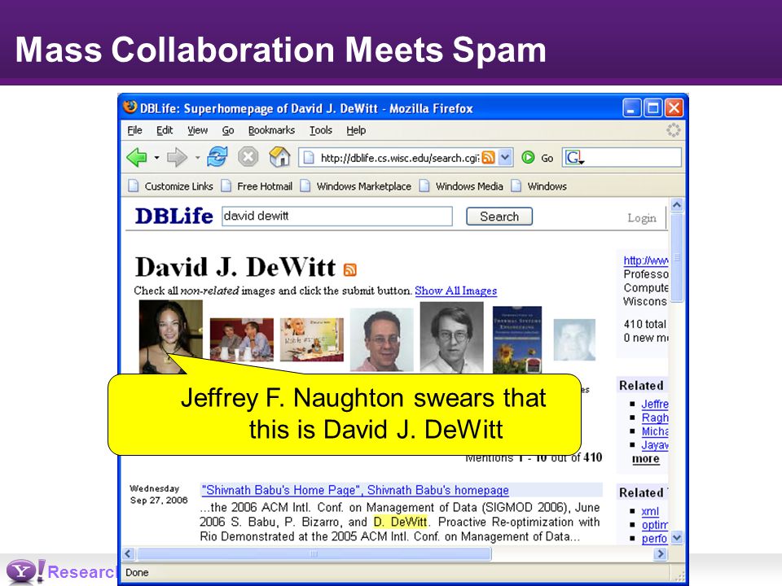Click the Go label next to address bar
This screenshot has height=586, width=782.
point(547,158)
